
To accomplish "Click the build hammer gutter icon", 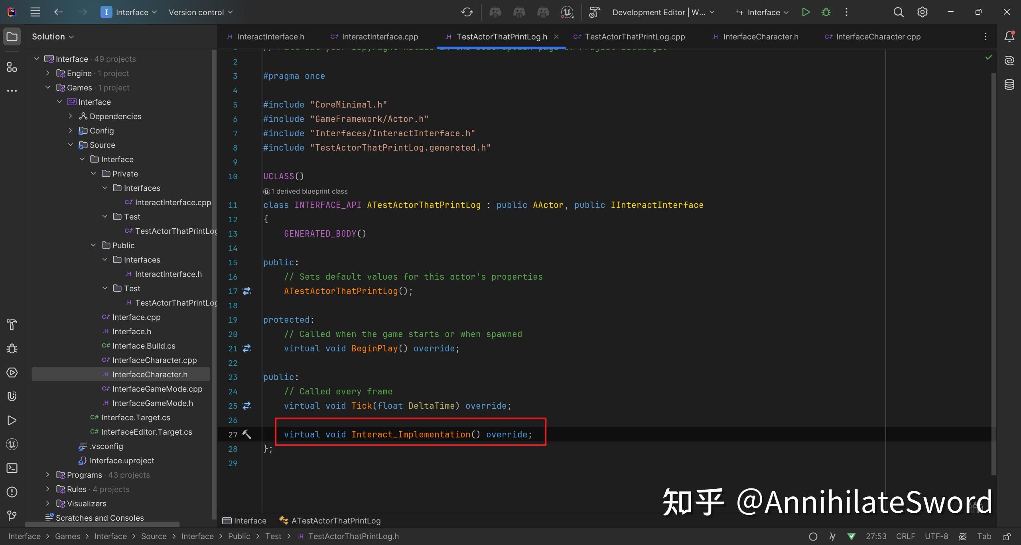I will pyautogui.click(x=247, y=434).
